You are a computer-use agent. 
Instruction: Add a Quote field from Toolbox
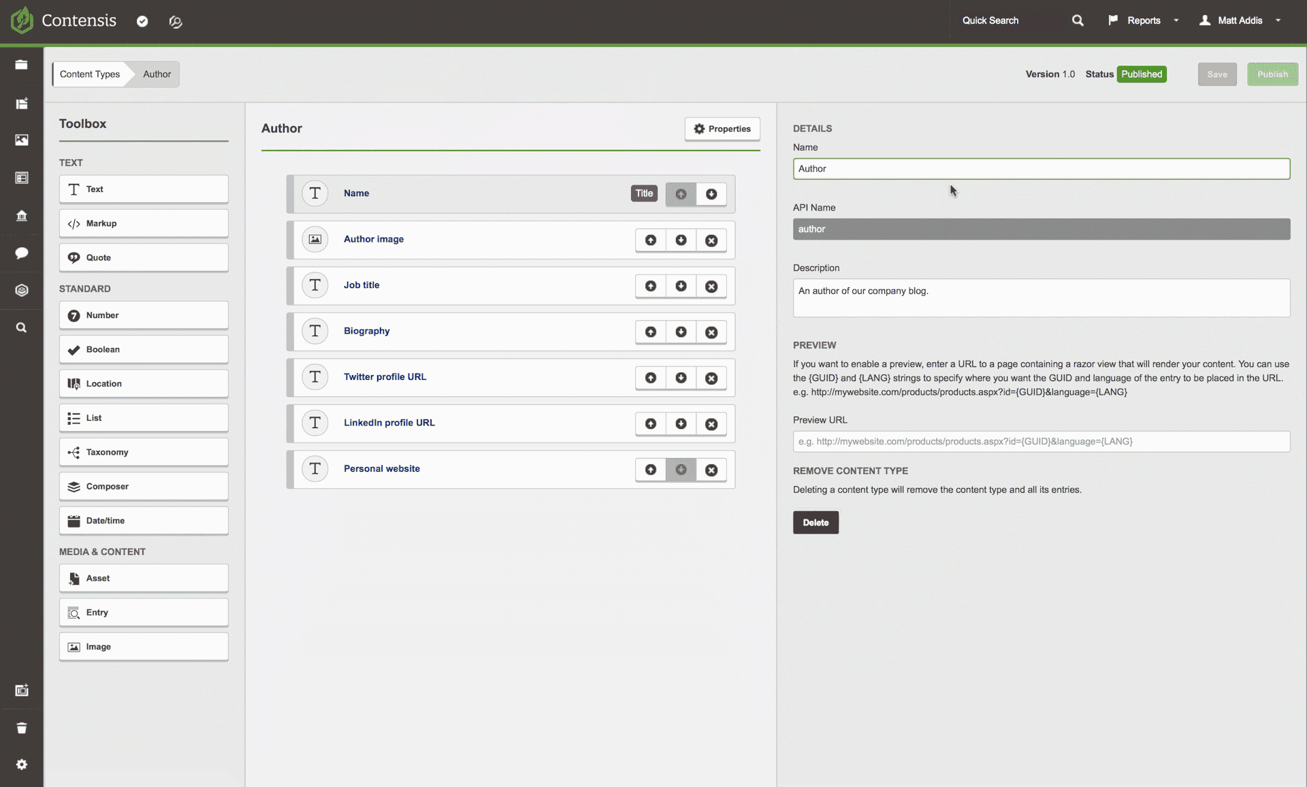coord(144,257)
